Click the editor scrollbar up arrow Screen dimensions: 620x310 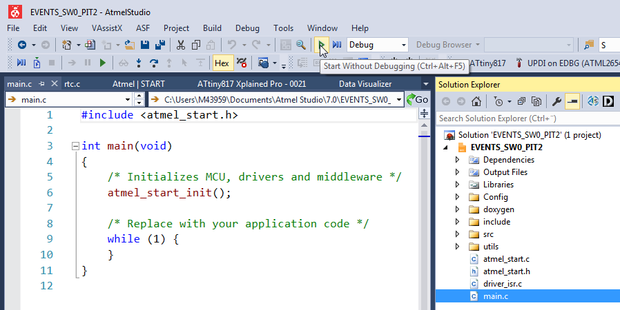[424, 125]
